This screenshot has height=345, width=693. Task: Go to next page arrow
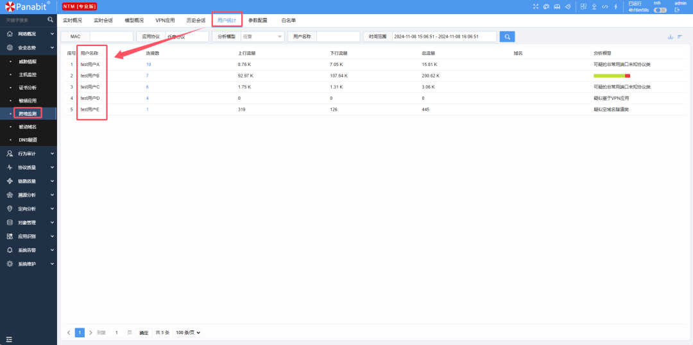coord(90,333)
